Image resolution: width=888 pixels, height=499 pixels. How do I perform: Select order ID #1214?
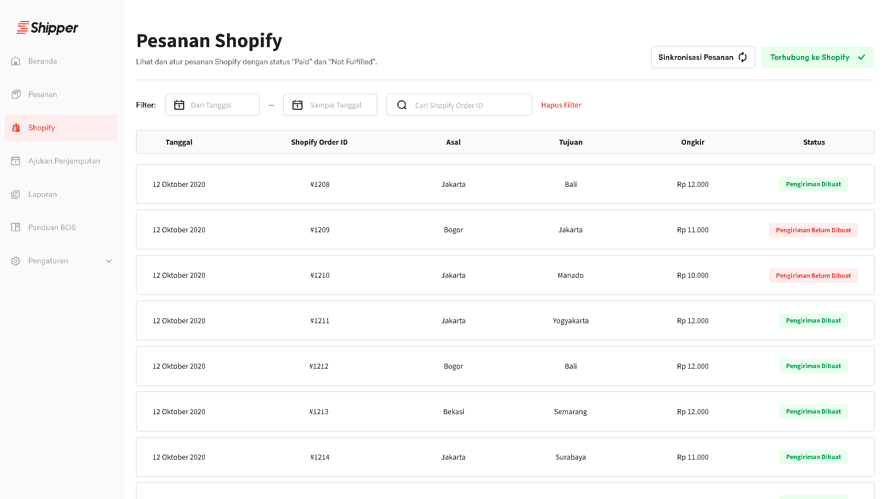point(320,457)
